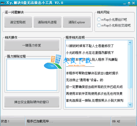The image size is (137, 126).
Task: Click the roll-up eject icon in title bar
Action: click(129, 3)
